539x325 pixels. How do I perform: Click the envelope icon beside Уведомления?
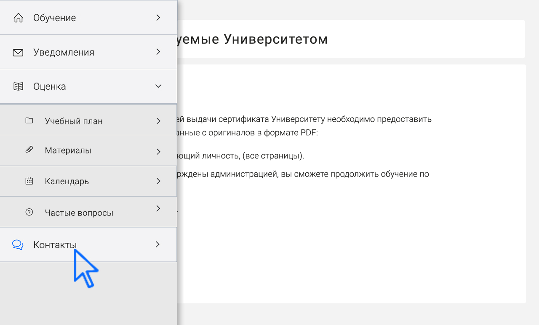pyautogui.click(x=18, y=52)
